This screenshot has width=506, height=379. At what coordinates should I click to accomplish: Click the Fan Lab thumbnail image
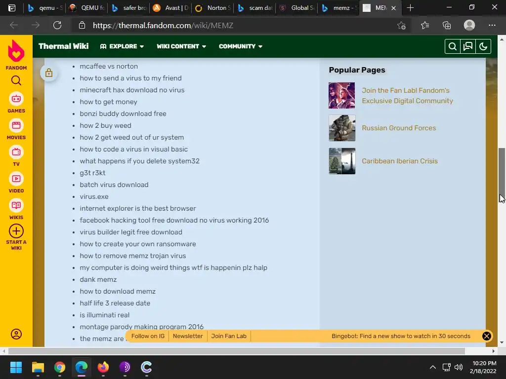342,95
